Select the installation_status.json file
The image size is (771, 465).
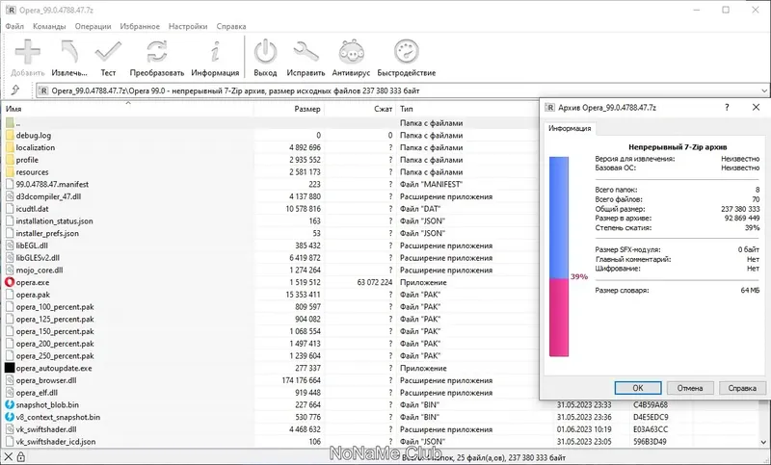point(54,221)
